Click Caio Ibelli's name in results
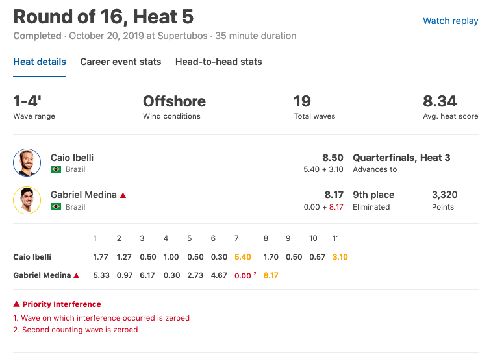Viewport: 491px width, 357px height. [72, 158]
